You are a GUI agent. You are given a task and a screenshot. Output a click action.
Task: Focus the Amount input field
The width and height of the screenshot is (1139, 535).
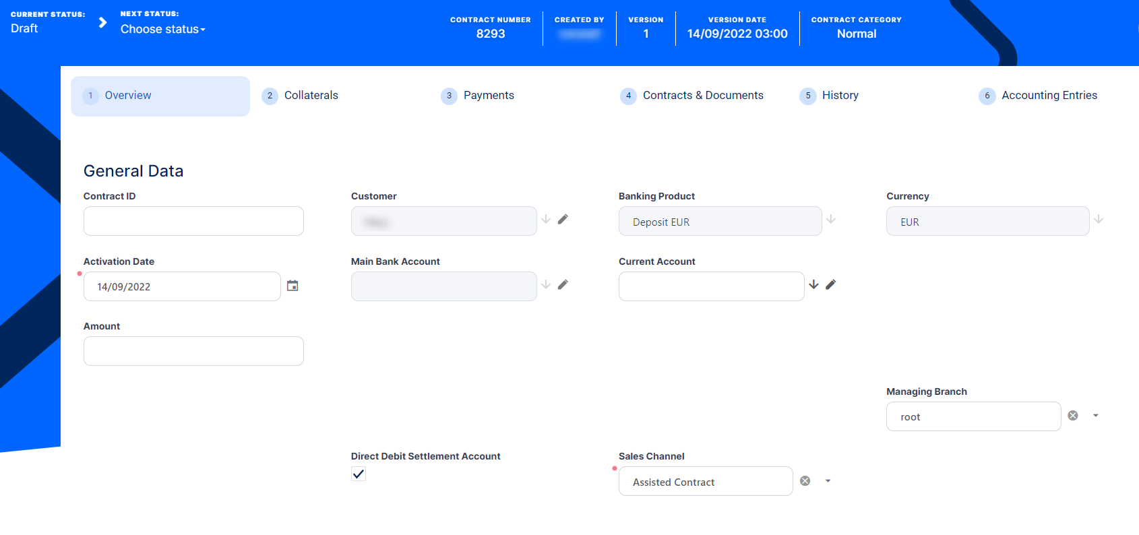click(193, 351)
